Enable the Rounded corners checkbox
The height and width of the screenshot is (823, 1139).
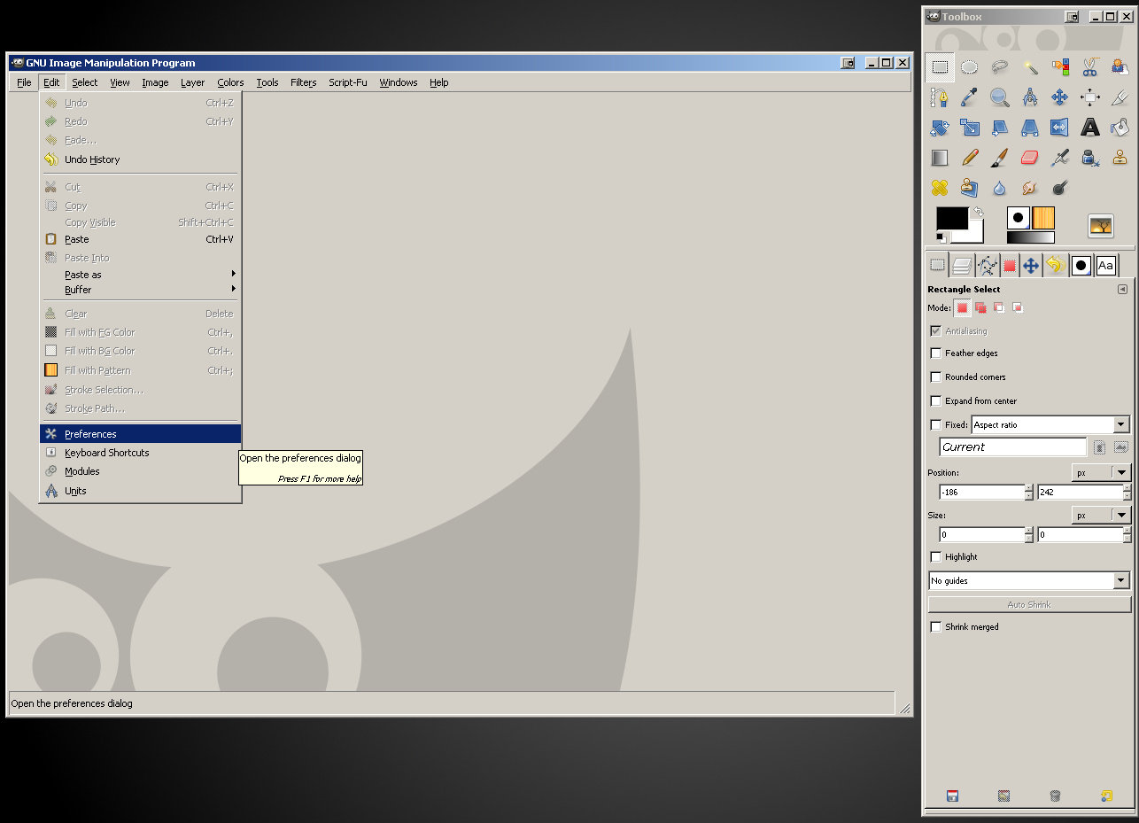935,377
